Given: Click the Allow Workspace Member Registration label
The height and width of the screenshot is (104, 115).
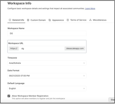Looking at the screenshot, I should 30,96.
